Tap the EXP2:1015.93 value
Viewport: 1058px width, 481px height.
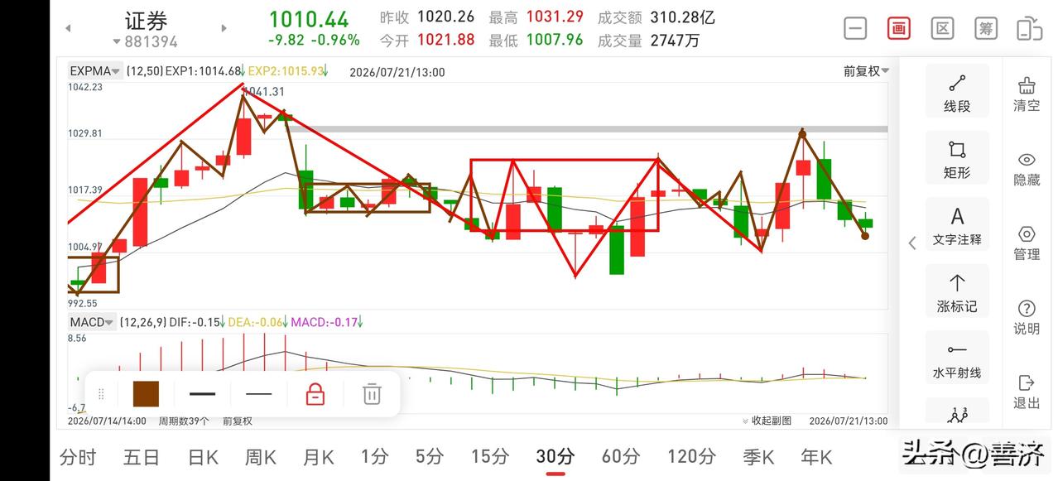coord(286,72)
